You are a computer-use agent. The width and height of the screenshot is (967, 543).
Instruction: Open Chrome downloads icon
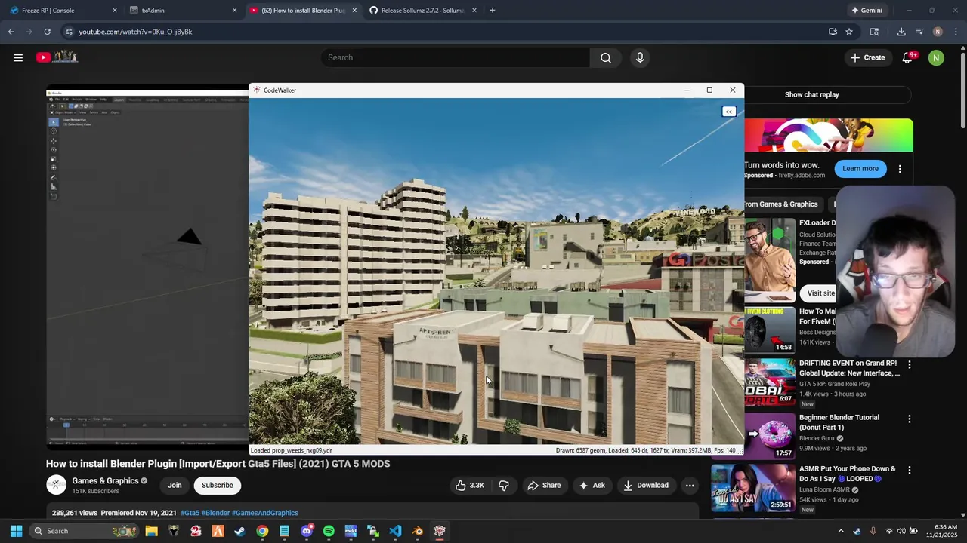pyautogui.click(x=901, y=32)
